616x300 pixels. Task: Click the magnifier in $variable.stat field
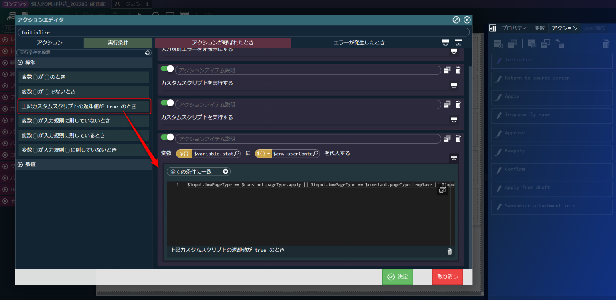[237, 153]
